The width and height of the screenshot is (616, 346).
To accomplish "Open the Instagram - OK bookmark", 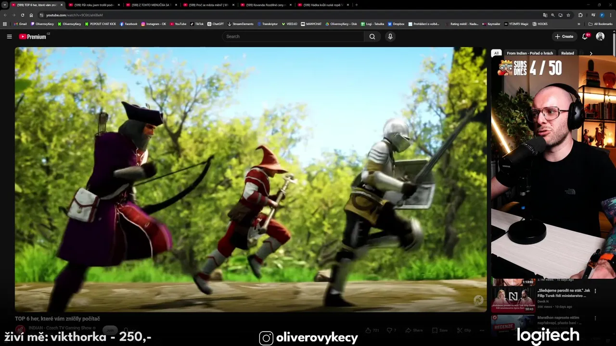I will (154, 24).
